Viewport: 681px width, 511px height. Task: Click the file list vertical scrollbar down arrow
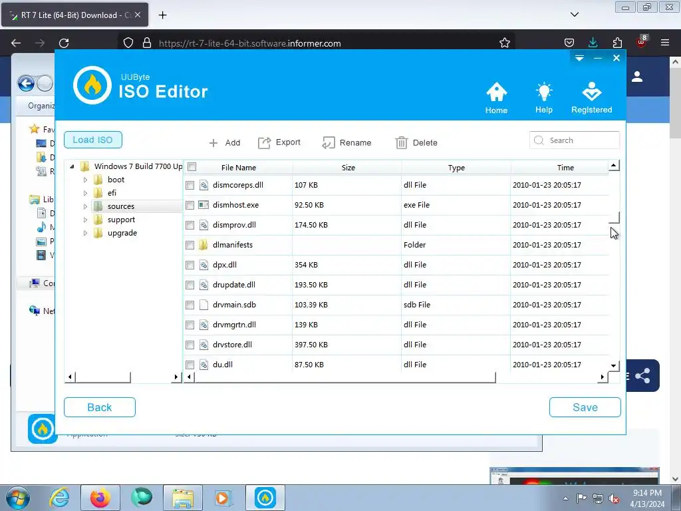[x=613, y=366]
